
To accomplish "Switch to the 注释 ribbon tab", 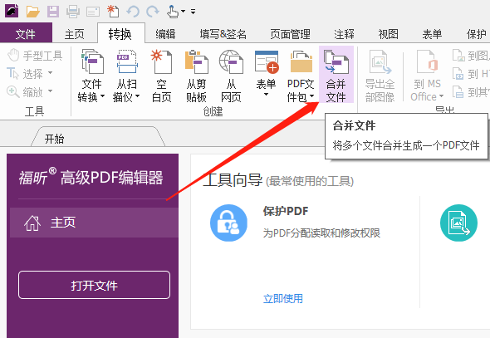I will [x=344, y=34].
